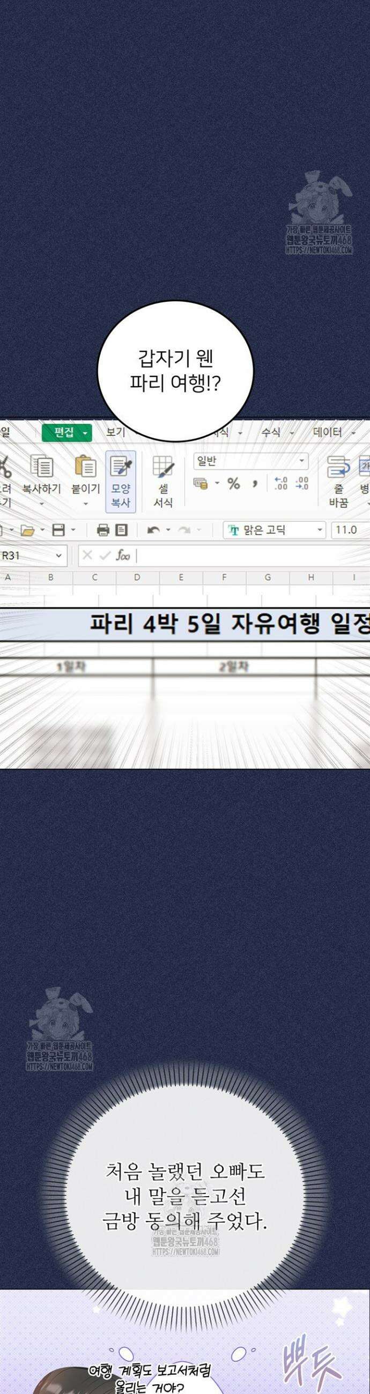Click in the formula bar input field

click(x=252, y=555)
